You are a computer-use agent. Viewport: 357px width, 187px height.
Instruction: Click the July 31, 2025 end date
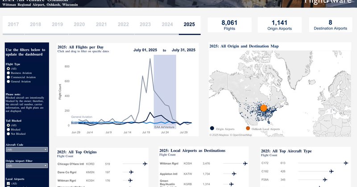point(183,50)
